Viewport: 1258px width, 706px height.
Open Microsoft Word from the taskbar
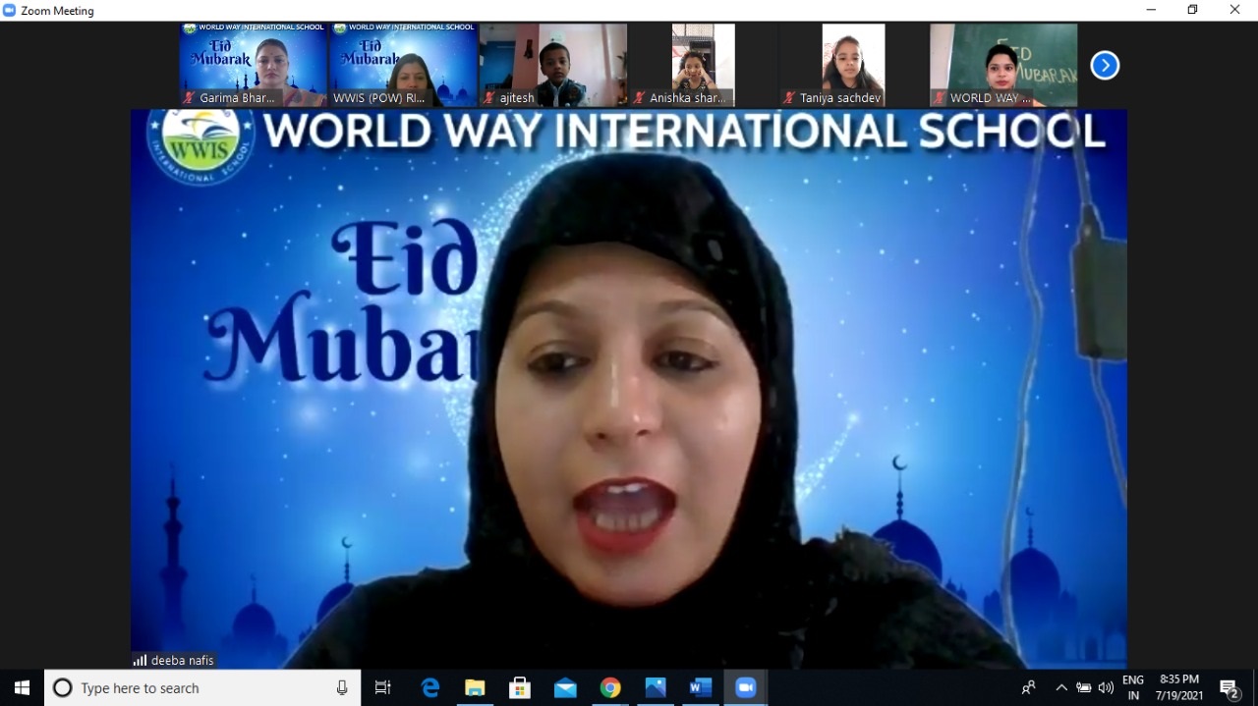[x=701, y=688]
